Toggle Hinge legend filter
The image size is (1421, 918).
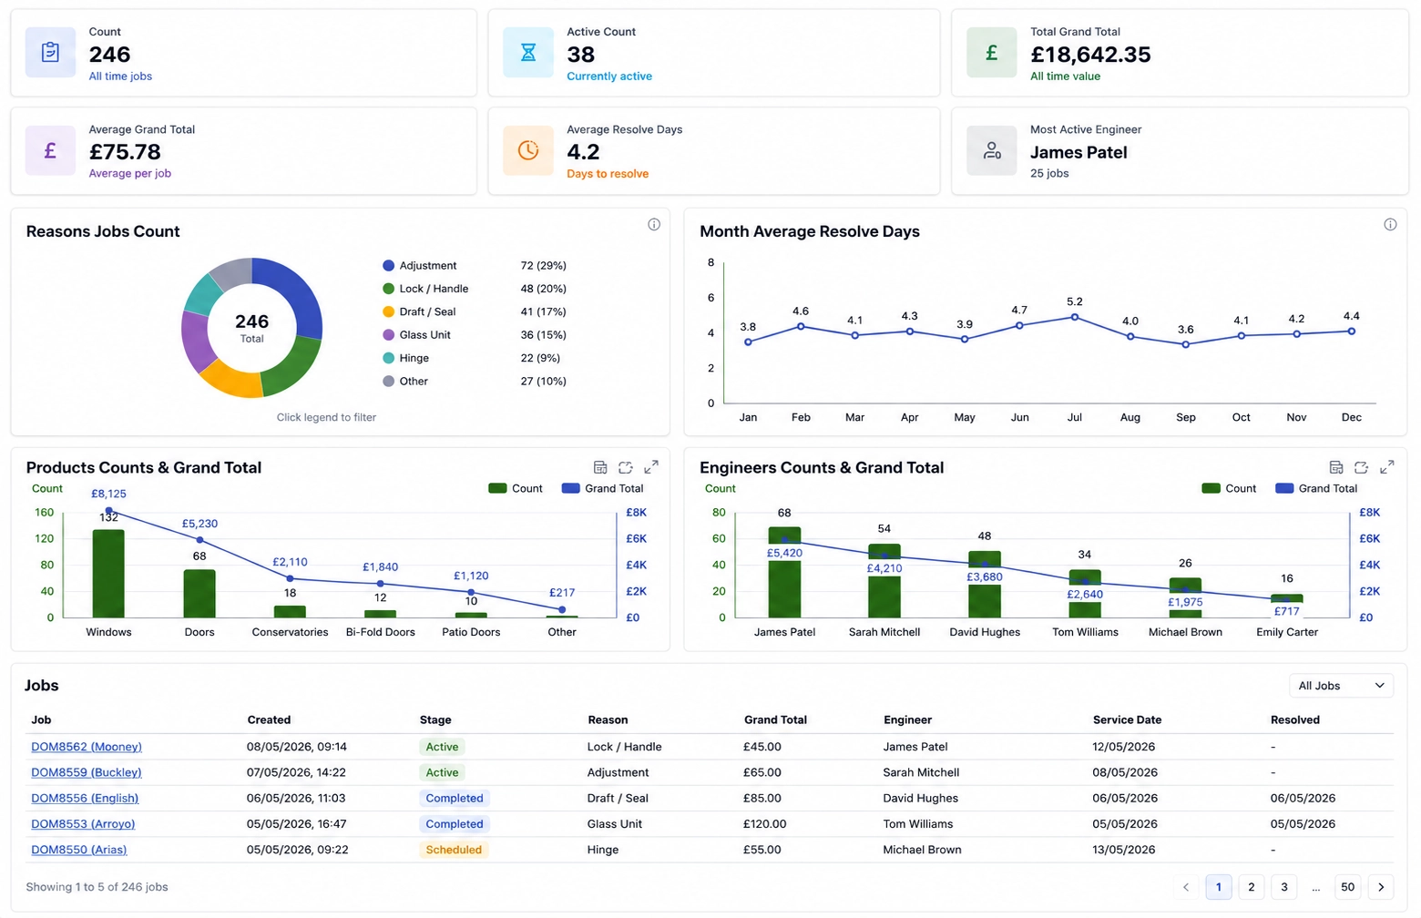[406, 358]
